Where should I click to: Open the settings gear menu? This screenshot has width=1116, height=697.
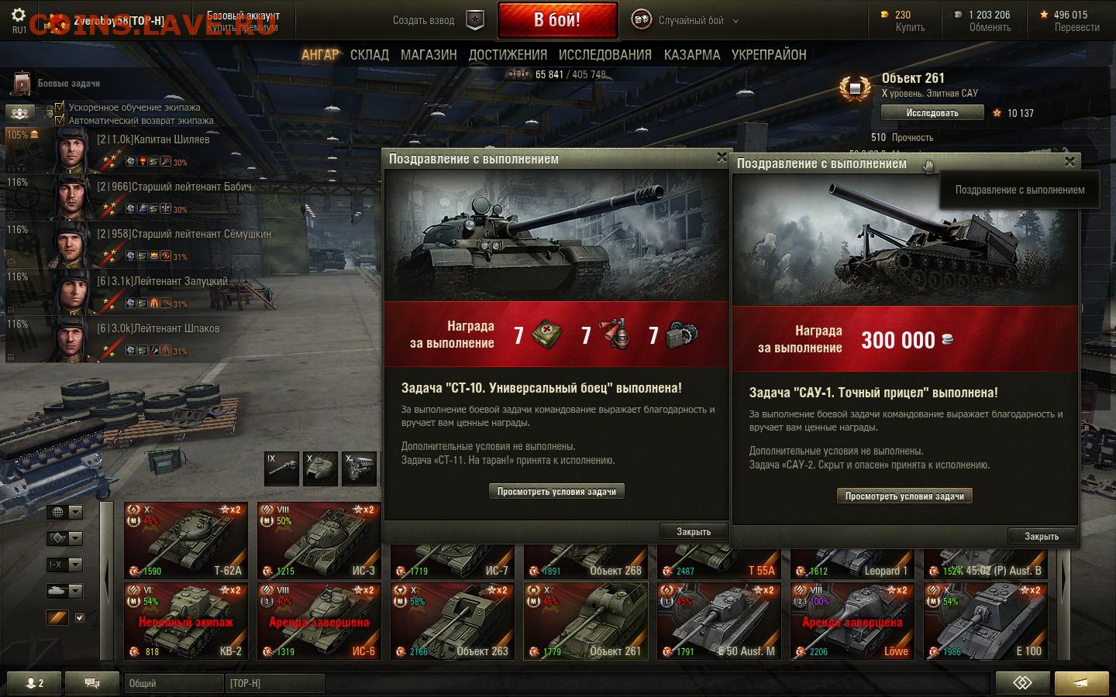click(19, 15)
